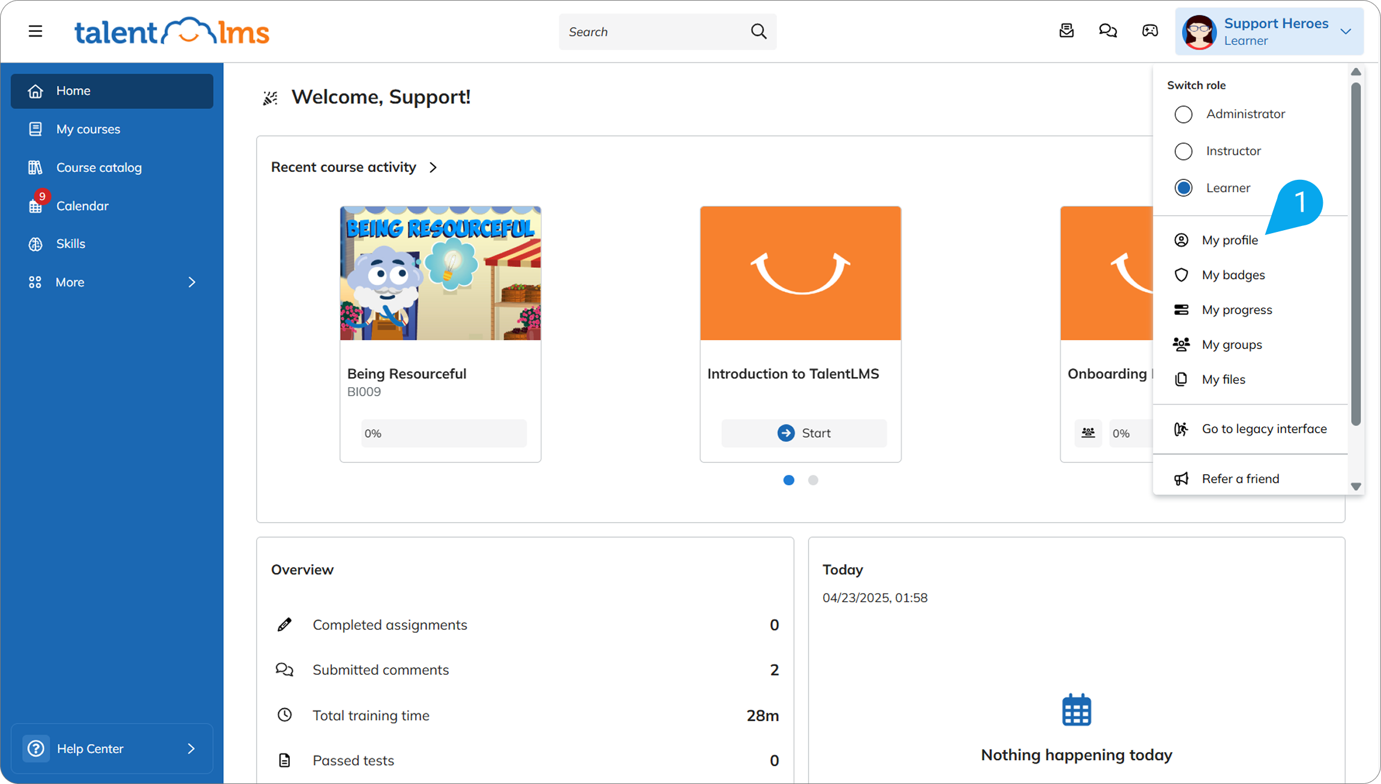Click the Home house icon
Viewport: 1381px width, 784px height.
click(35, 91)
